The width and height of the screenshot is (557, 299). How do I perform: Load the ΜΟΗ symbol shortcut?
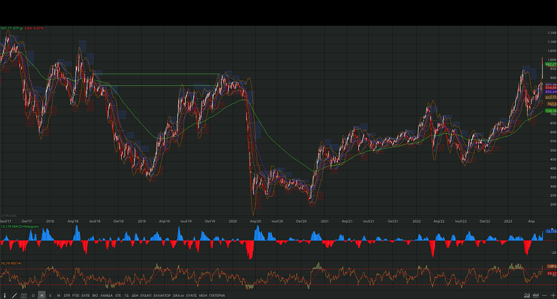[x=203, y=296]
